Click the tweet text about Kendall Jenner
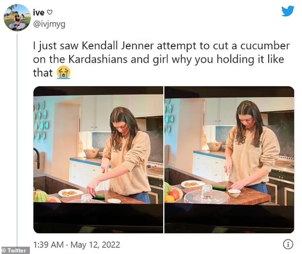This screenshot has width=302, height=254. 161,59
